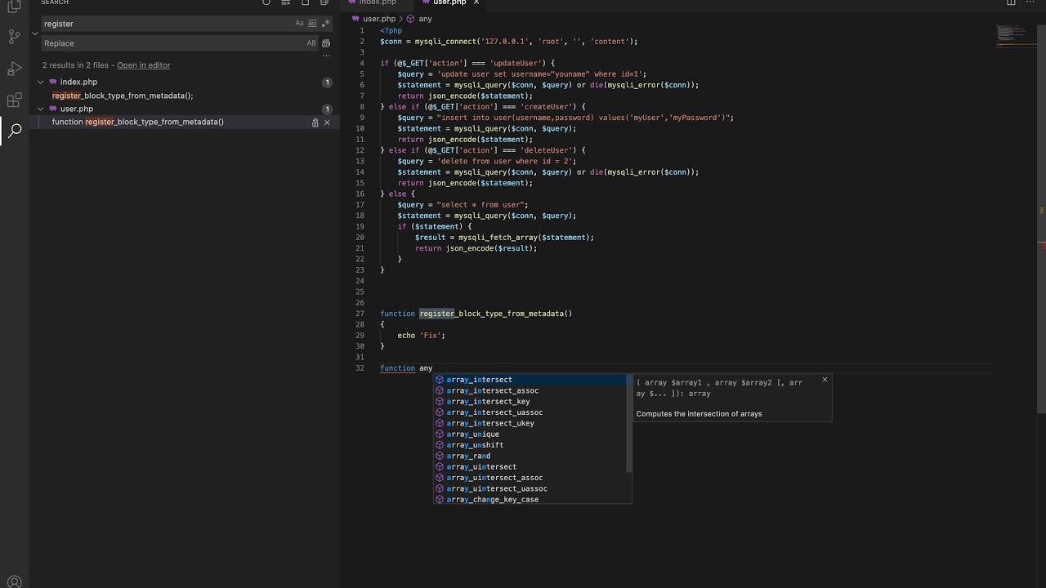Viewport: 1046px width, 588px height.
Task: Click match count badge for index.php
Action: [327, 82]
